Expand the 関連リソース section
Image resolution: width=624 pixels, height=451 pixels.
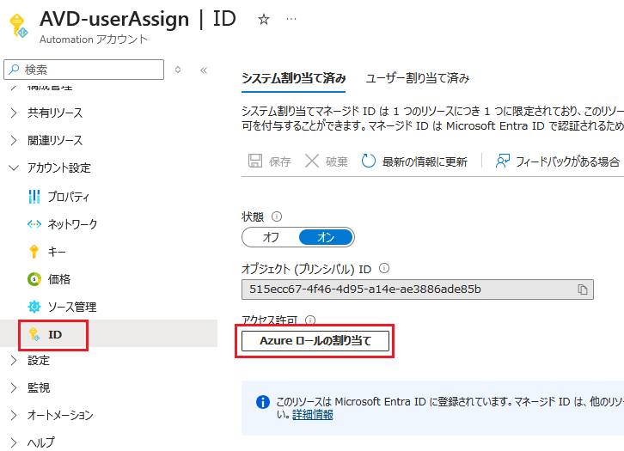55,140
